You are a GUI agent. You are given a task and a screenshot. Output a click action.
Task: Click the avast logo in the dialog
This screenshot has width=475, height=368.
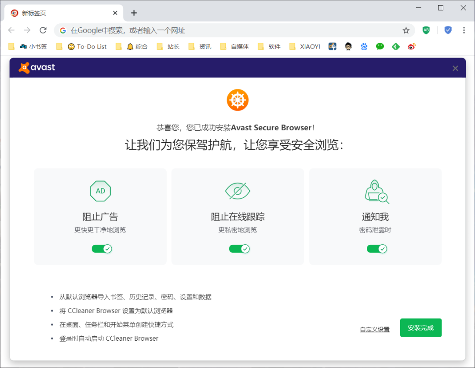[x=37, y=67]
